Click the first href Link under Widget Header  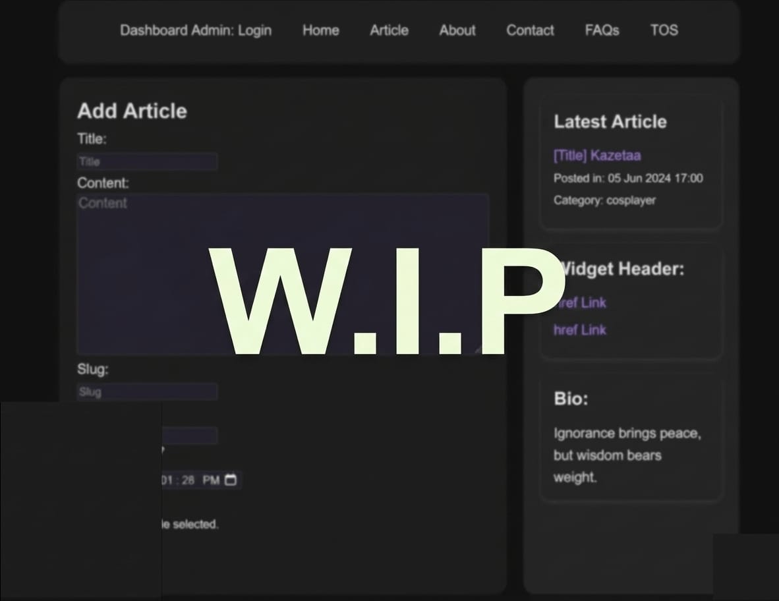click(580, 302)
